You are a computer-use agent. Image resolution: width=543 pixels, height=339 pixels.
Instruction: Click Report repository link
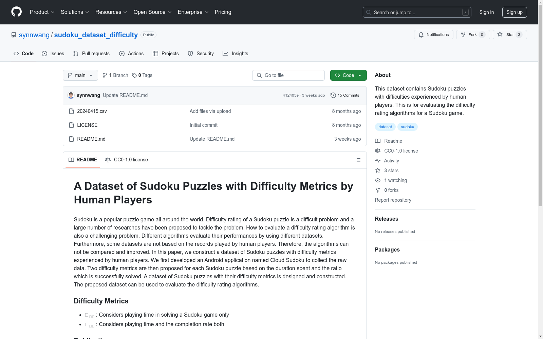click(x=393, y=200)
